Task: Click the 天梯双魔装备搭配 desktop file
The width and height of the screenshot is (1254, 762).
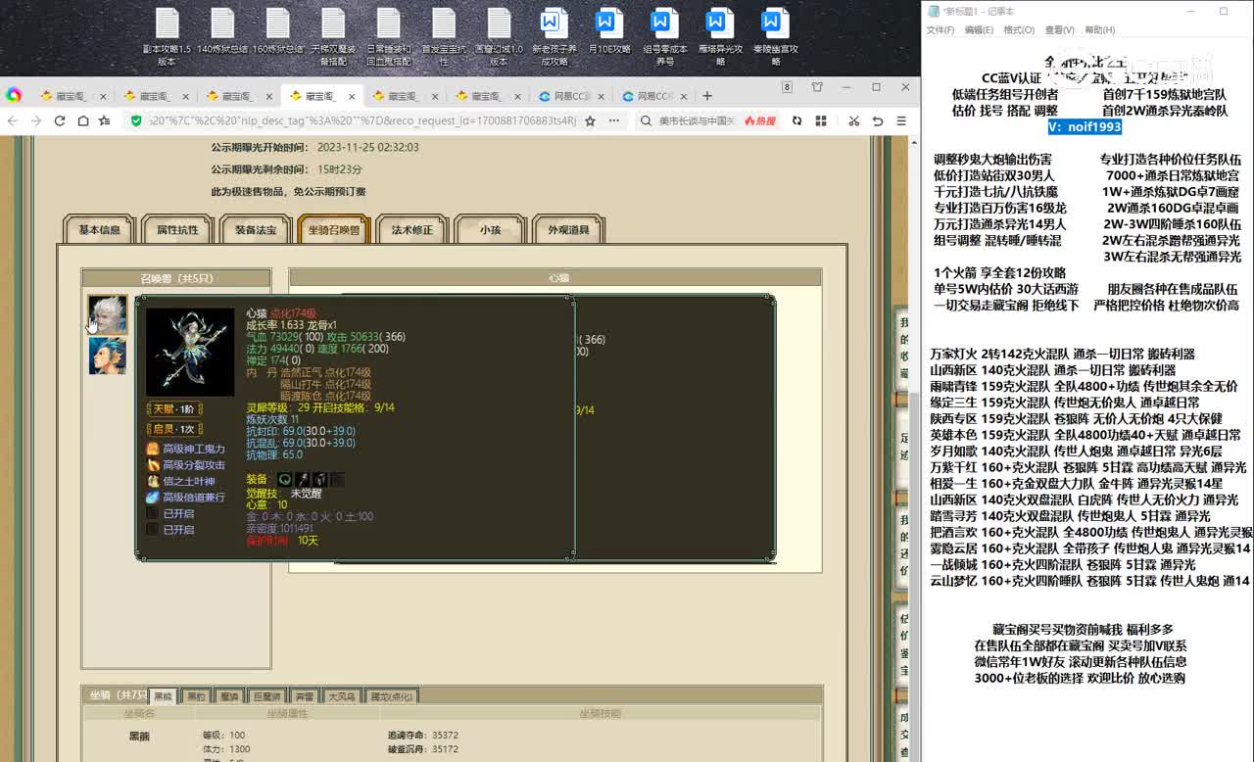Action: (x=333, y=37)
